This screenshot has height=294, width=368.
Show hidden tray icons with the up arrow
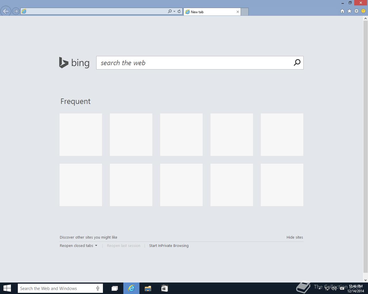319,288
